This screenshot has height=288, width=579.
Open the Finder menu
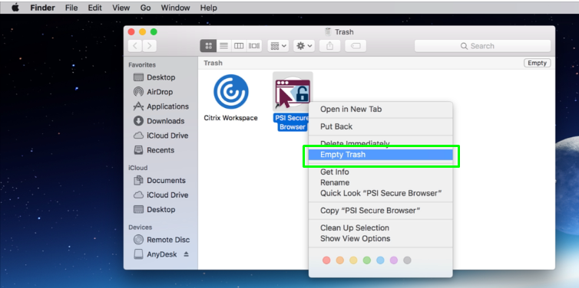click(x=42, y=8)
